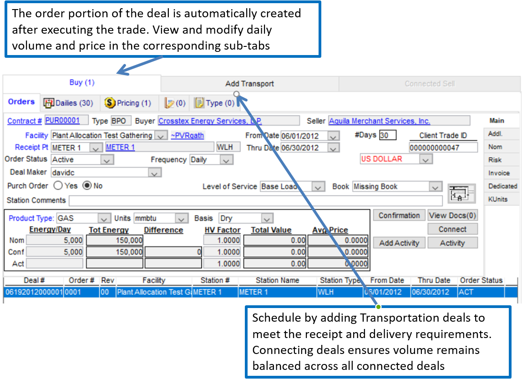
Task: Click the Confirmation button
Action: (x=399, y=216)
